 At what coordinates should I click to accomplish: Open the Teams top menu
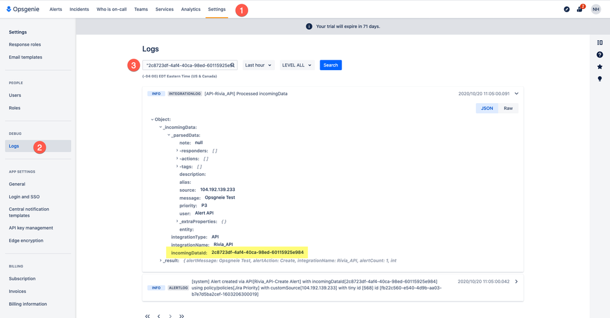[x=141, y=9]
